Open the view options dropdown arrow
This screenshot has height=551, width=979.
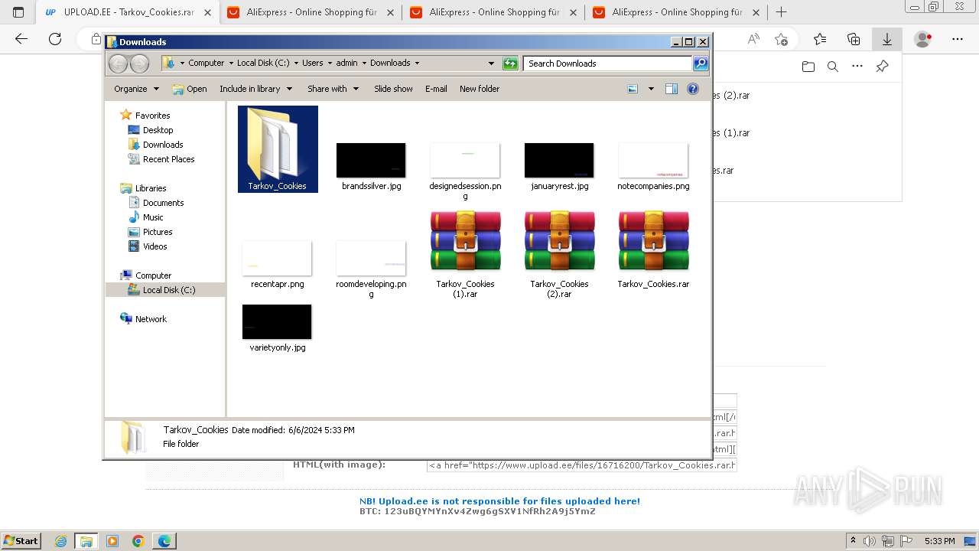pyautogui.click(x=651, y=89)
